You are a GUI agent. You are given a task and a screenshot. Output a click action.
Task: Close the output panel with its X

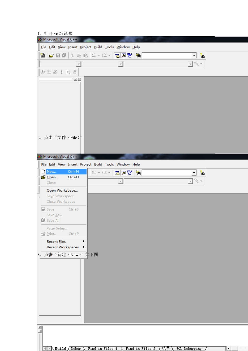click(40, 327)
